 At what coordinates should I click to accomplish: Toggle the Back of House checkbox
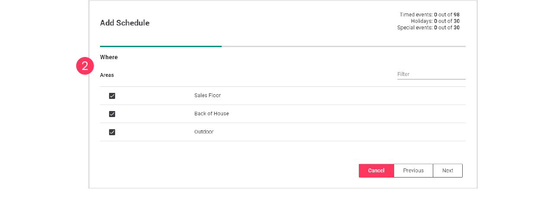coord(112,114)
